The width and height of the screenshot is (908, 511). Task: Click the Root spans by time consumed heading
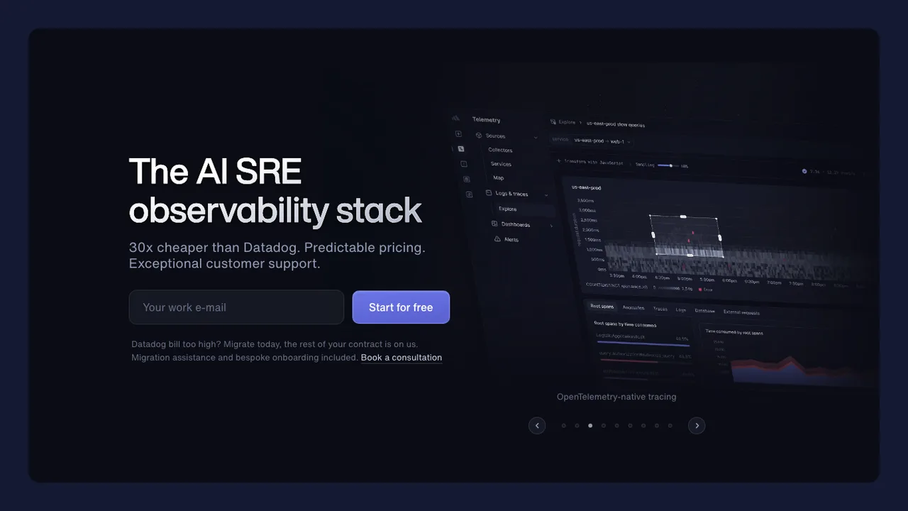[x=625, y=324]
